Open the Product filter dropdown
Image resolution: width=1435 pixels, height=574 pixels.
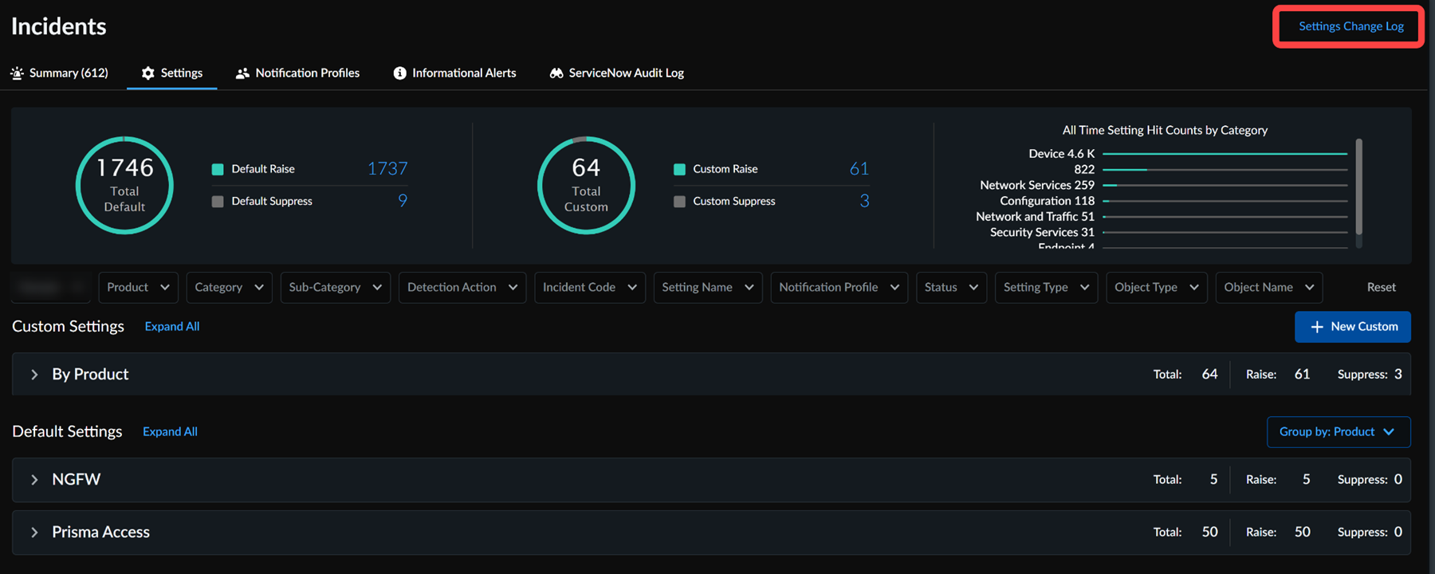coord(138,287)
